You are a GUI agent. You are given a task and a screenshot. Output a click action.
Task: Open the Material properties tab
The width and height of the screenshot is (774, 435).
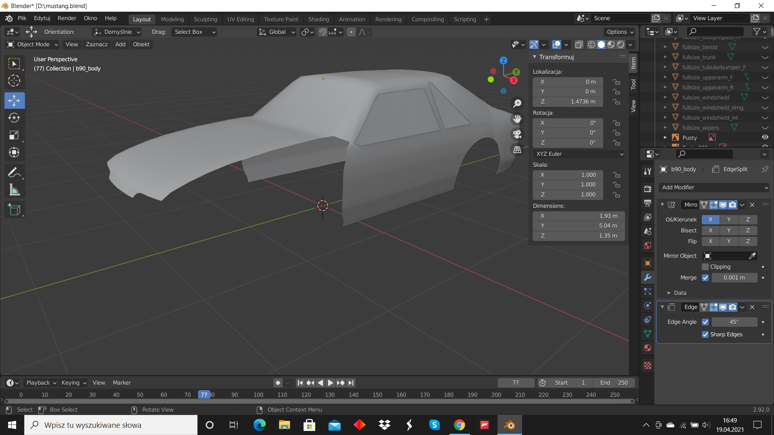coord(647,348)
